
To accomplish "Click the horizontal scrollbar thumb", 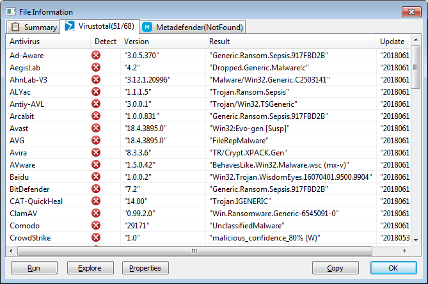I will [x=194, y=251].
